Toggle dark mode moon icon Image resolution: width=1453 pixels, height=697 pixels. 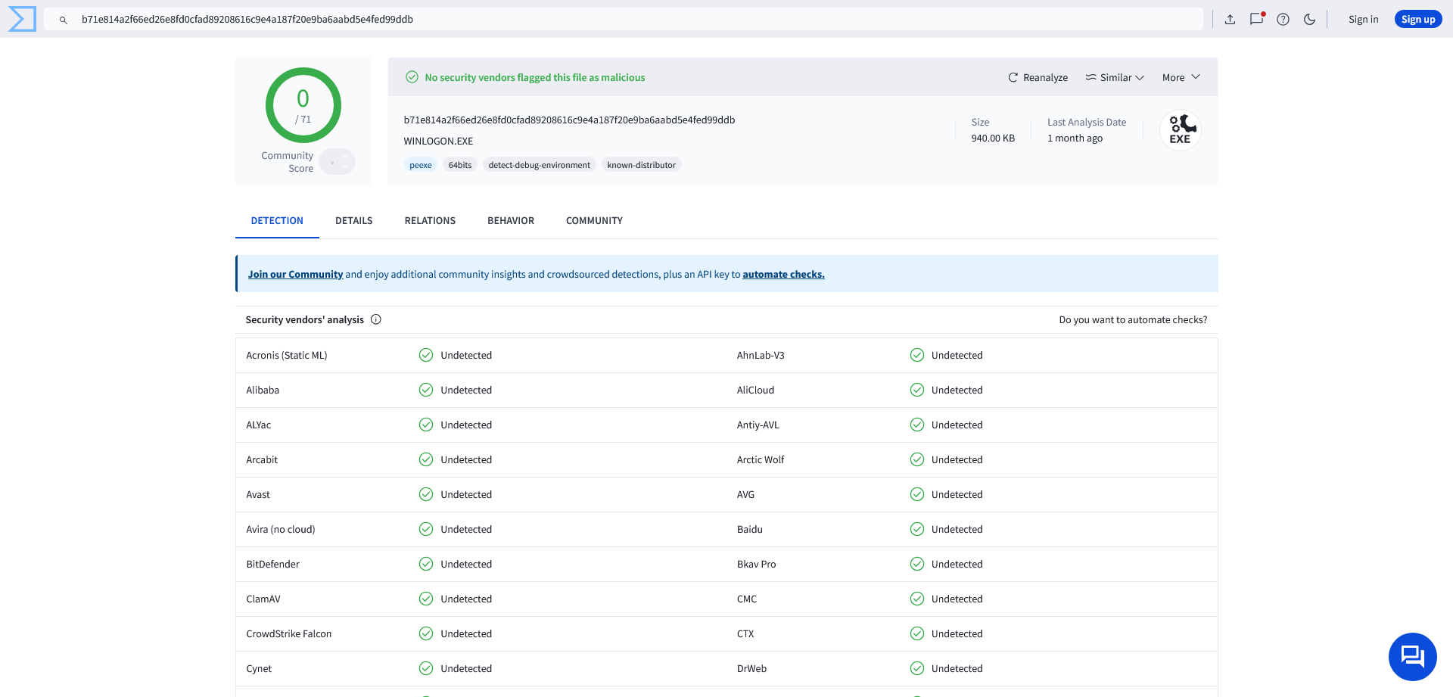pos(1309,20)
